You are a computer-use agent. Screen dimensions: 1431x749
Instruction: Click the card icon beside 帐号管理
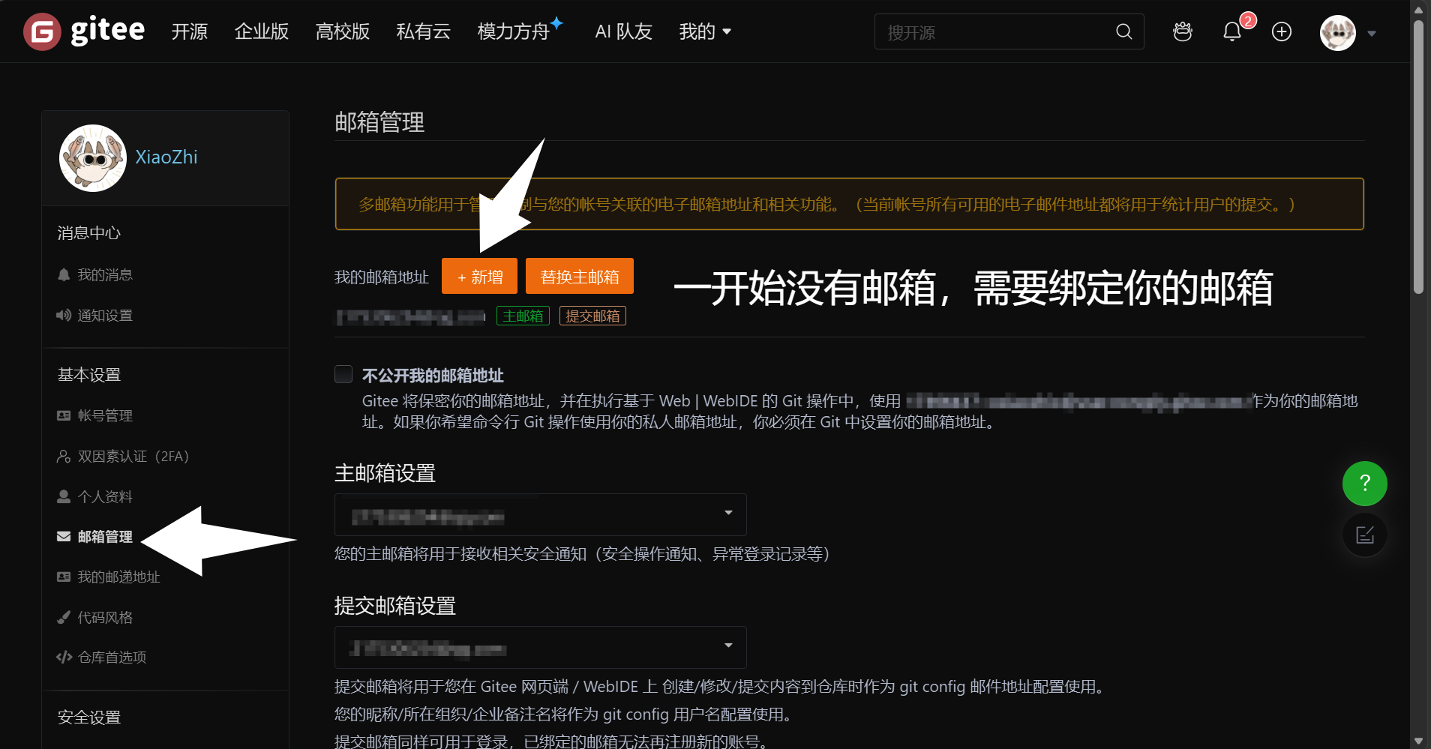pos(64,415)
